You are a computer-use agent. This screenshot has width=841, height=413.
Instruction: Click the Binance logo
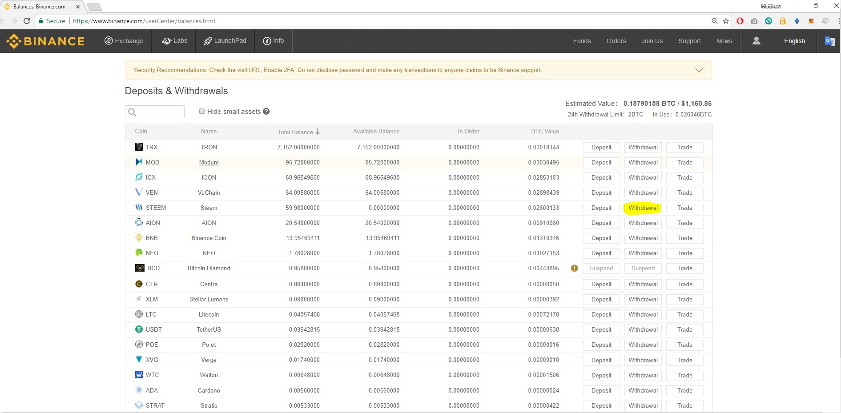point(45,41)
